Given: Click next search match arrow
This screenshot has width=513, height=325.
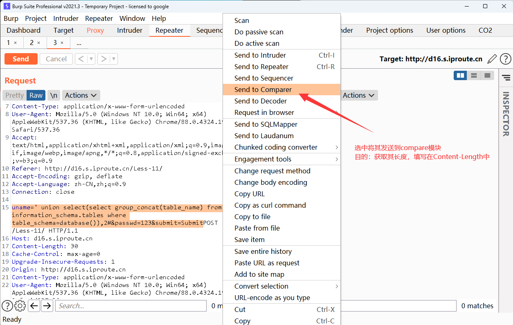Looking at the screenshot, I should 47,306.
